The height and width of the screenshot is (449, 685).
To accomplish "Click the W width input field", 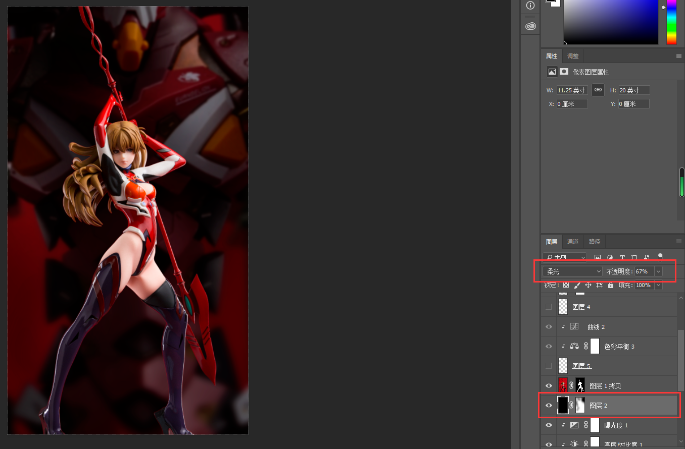I will (x=572, y=90).
